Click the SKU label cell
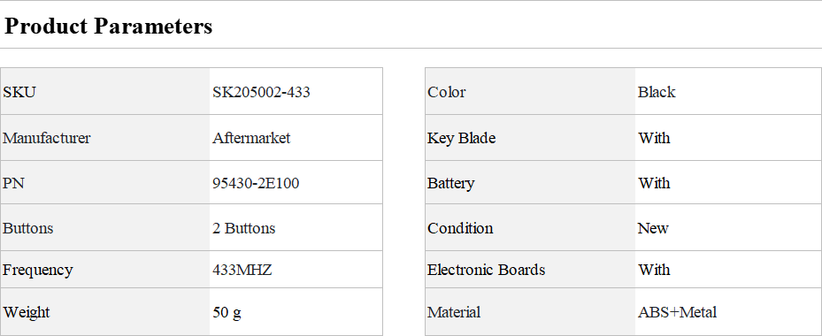 coord(105,92)
